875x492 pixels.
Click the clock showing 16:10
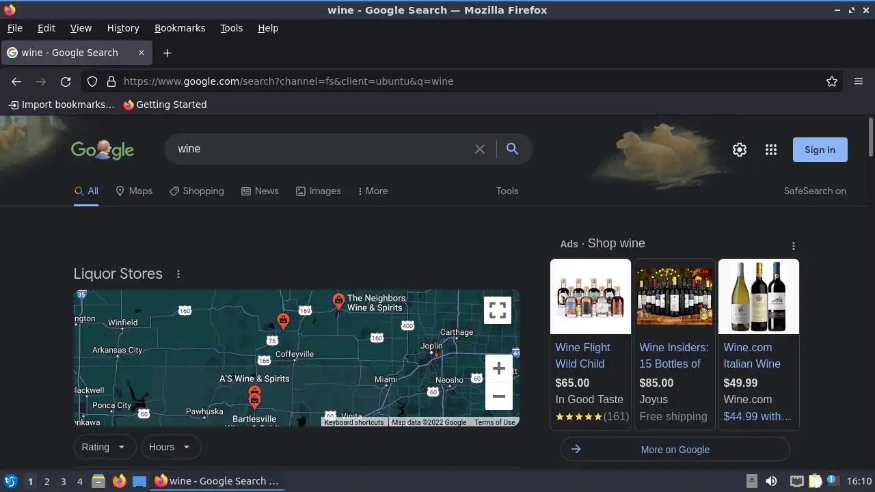(x=859, y=481)
